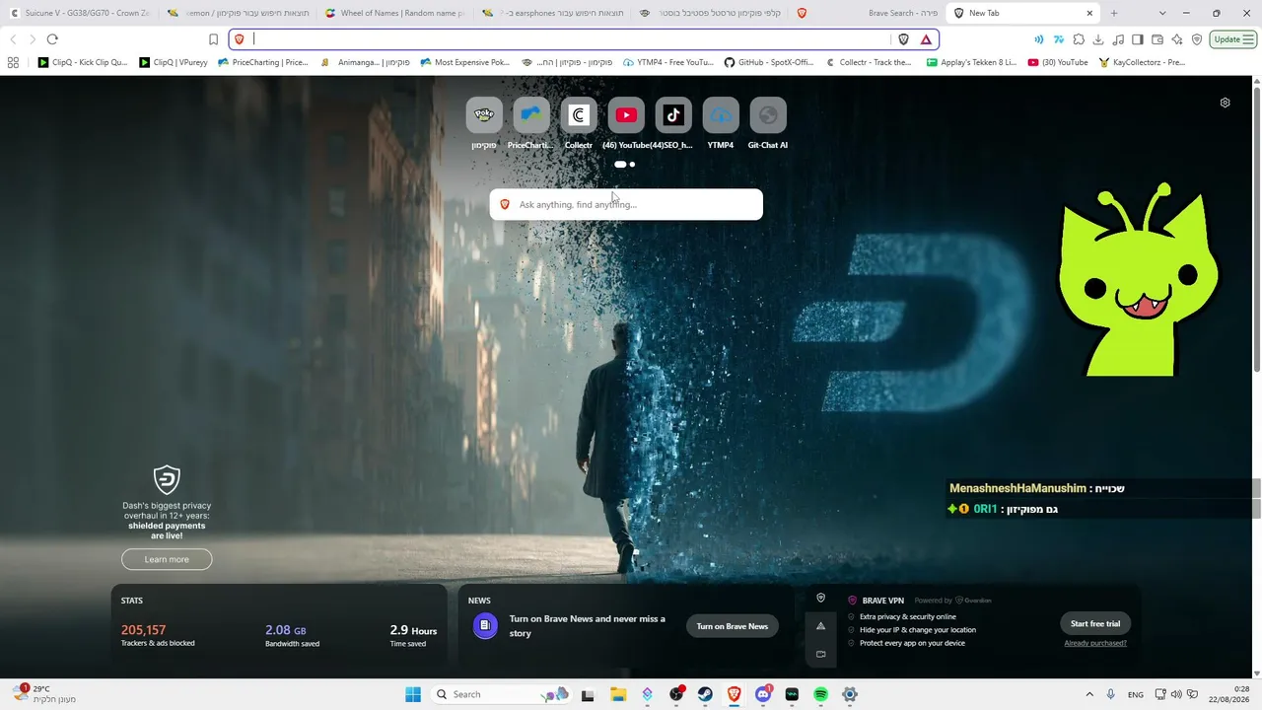The height and width of the screenshot is (710, 1262).
Task: Close the New Tab tab
Action: (x=1089, y=13)
